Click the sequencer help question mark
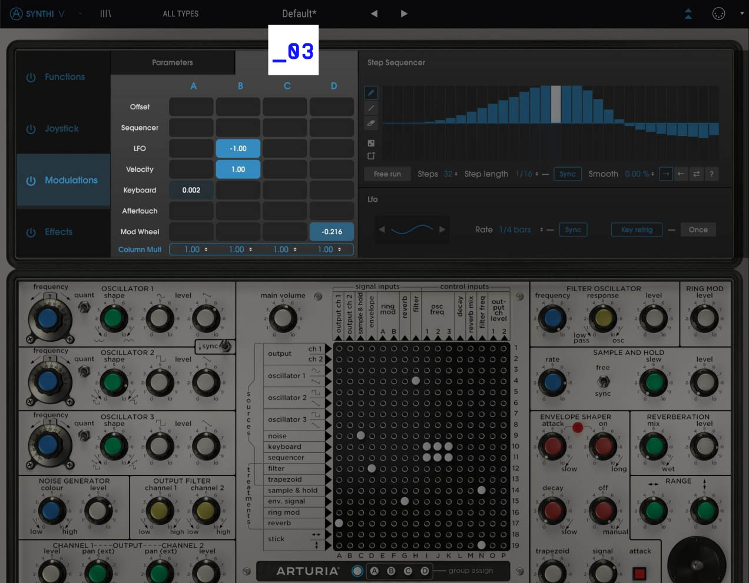The width and height of the screenshot is (749, 583). 711,174
